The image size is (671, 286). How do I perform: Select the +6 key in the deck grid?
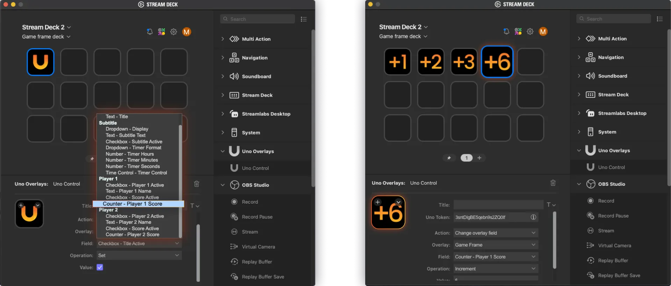(497, 62)
